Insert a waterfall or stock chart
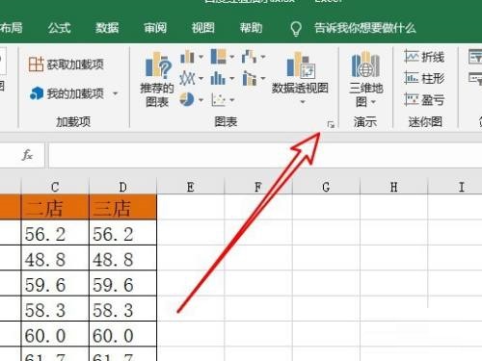This screenshot has height=361, width=482. point(250,57)
